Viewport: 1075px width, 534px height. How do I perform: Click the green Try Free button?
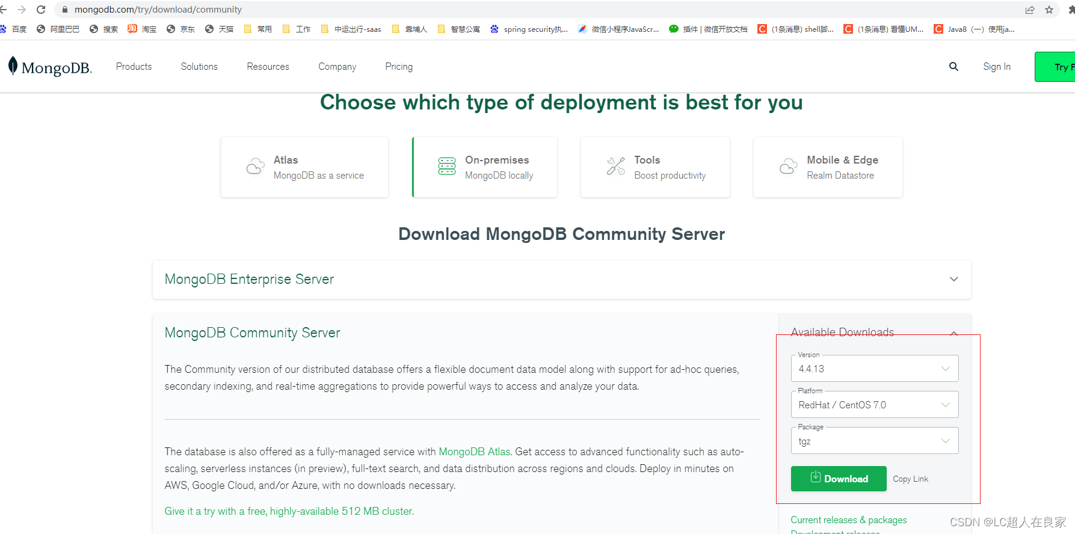click(x=1055, y=67)
